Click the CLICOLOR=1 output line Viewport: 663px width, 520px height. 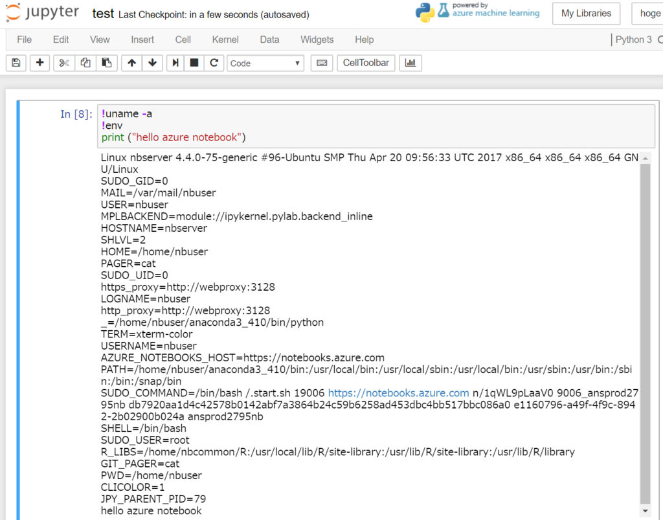point(133,487)
